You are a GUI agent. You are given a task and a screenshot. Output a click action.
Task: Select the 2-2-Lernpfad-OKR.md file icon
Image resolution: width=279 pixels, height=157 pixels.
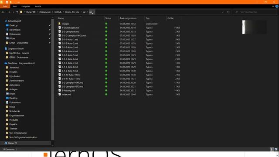coord(60,82)
